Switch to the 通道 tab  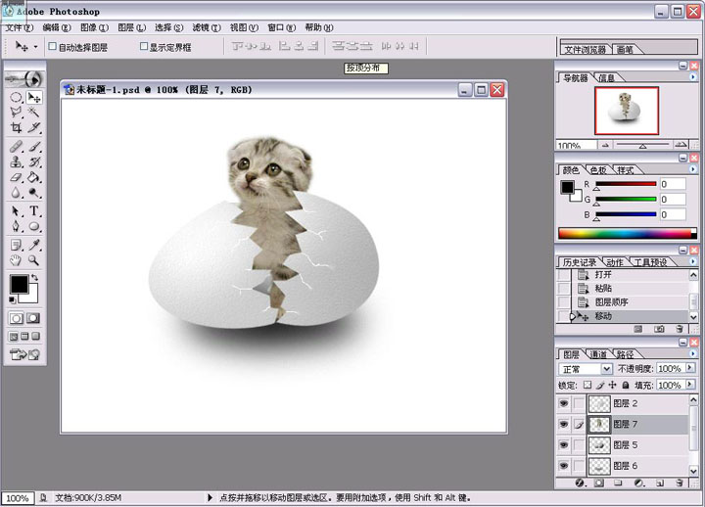coord(597,353)
